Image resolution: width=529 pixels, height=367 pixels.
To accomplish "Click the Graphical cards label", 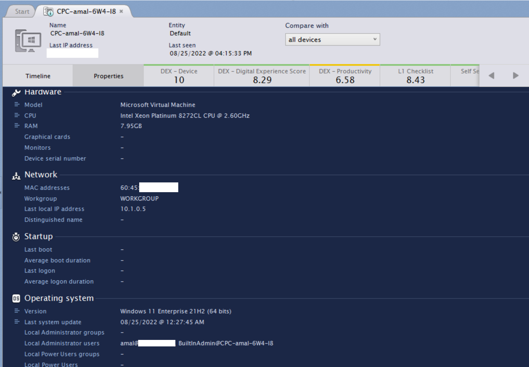I will 47,137.
